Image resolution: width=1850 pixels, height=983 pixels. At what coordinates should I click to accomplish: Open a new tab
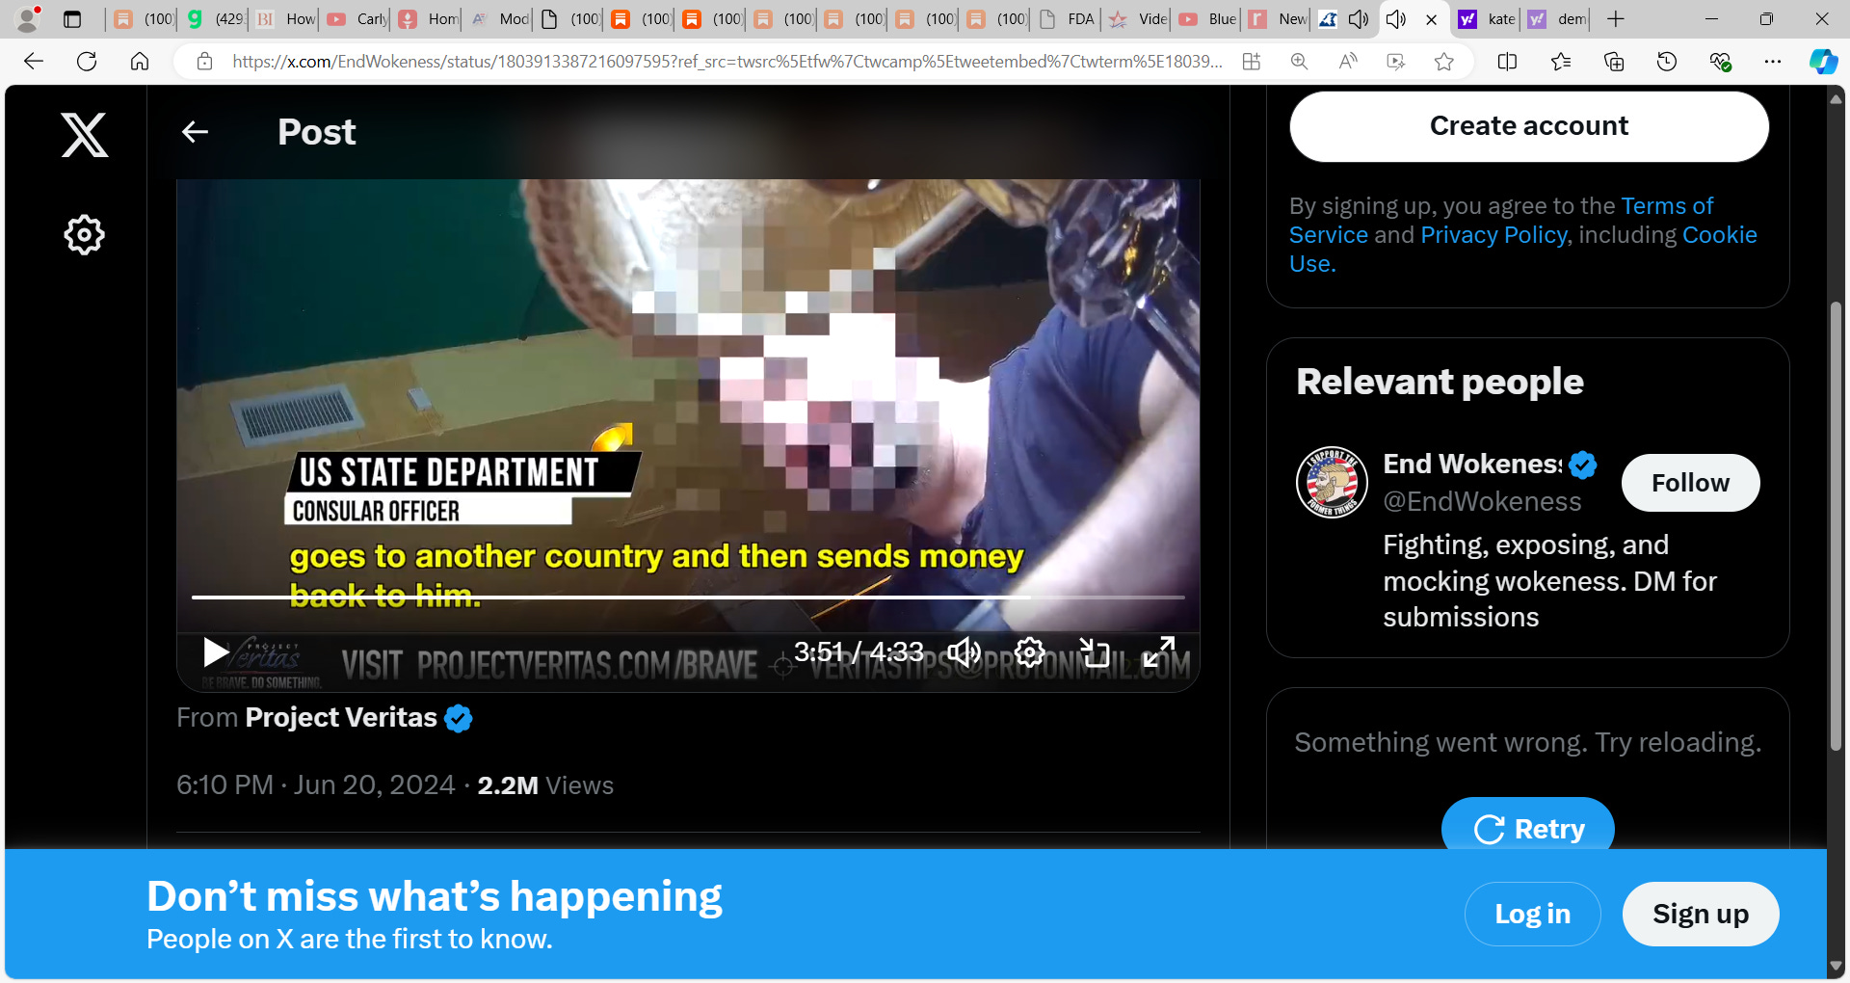(1616, 18)
